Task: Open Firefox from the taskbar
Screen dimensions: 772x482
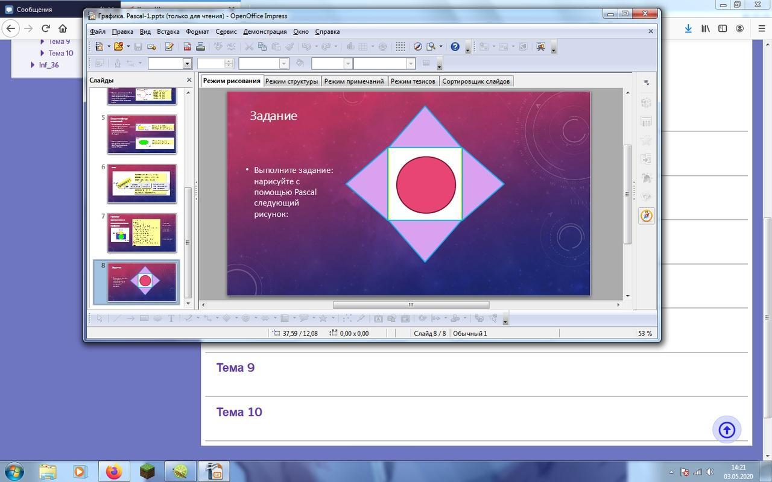Action: pyautogui.click(x=113, y=471)
